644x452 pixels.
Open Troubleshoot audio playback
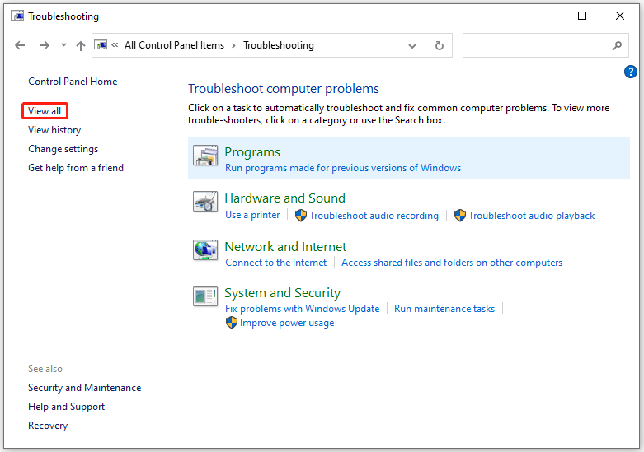click(532, 216)
